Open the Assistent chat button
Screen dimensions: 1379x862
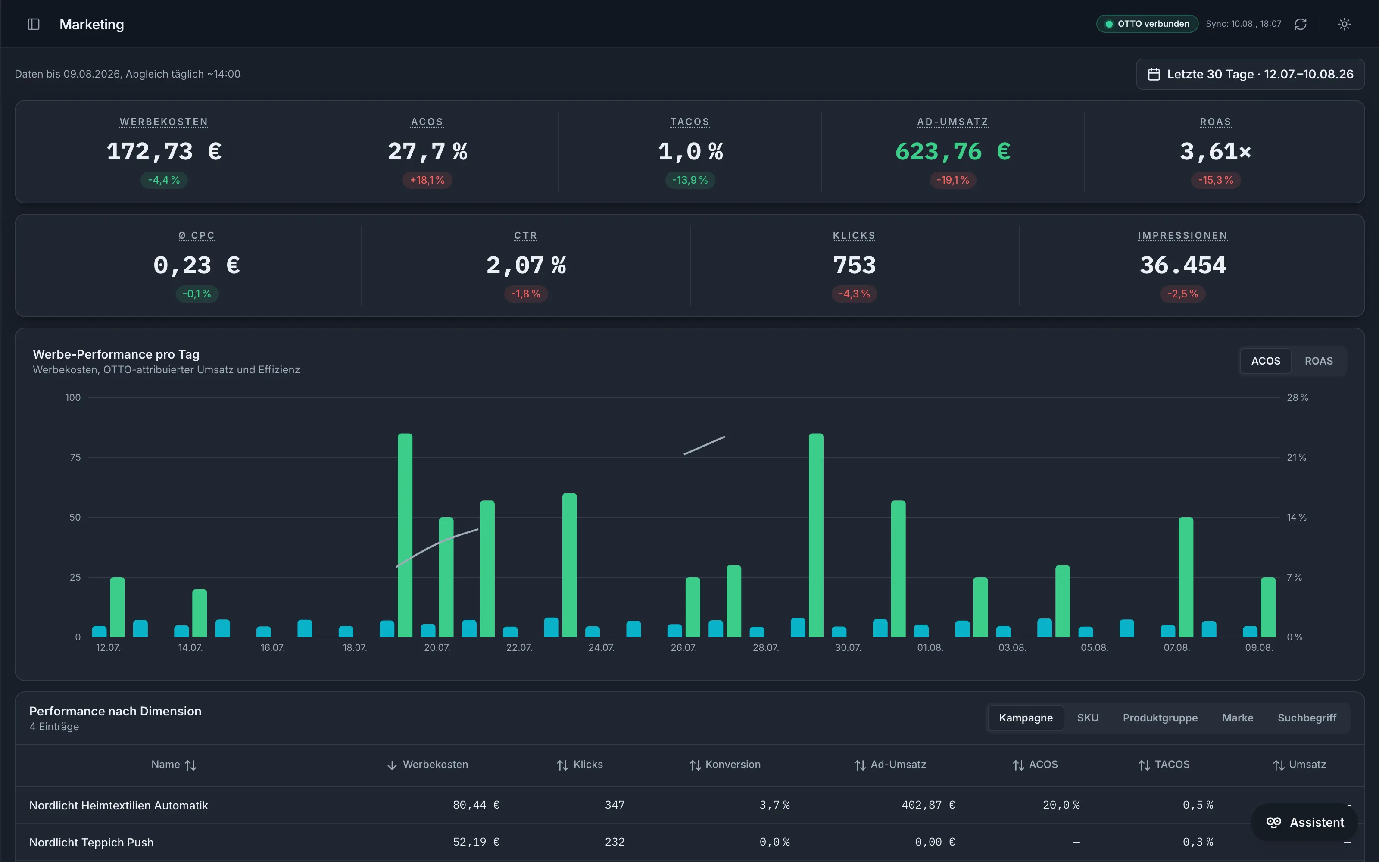tap(1304, 822)
